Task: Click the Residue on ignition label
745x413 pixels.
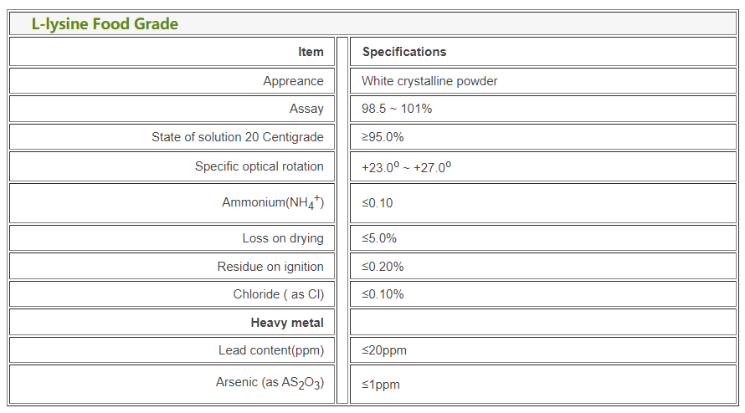Action: [270, 267]
